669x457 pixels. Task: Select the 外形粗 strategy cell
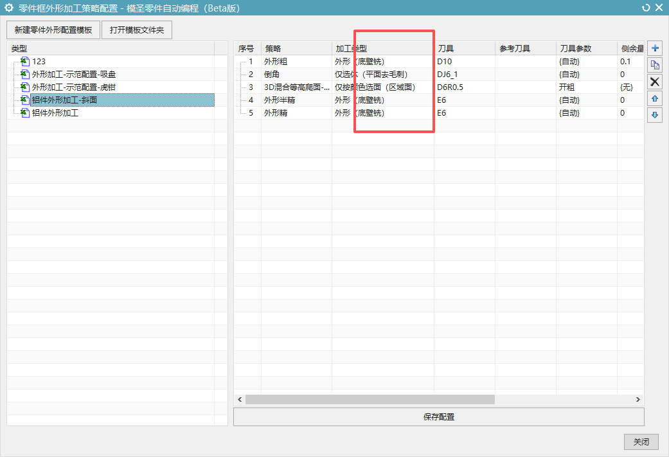click(x=296, y=62)
